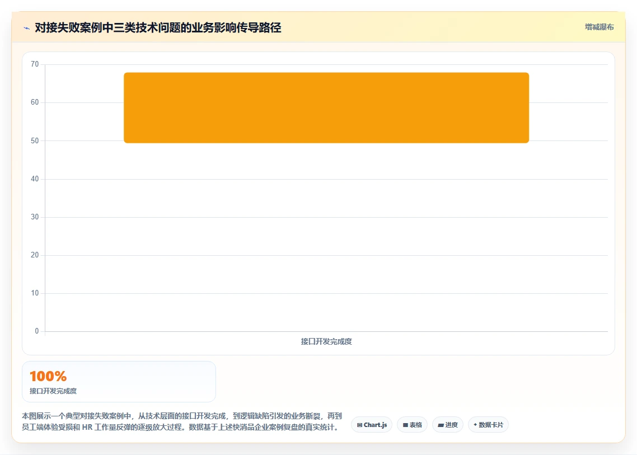Click the y-axis value 0
This screenshot has width=637, height=455.
click(36, 331)
